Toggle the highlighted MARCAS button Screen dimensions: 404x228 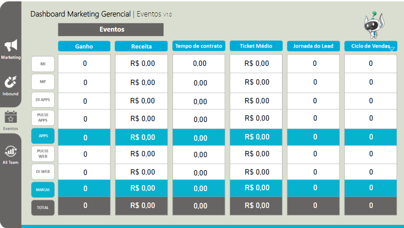tap(43, 190)
